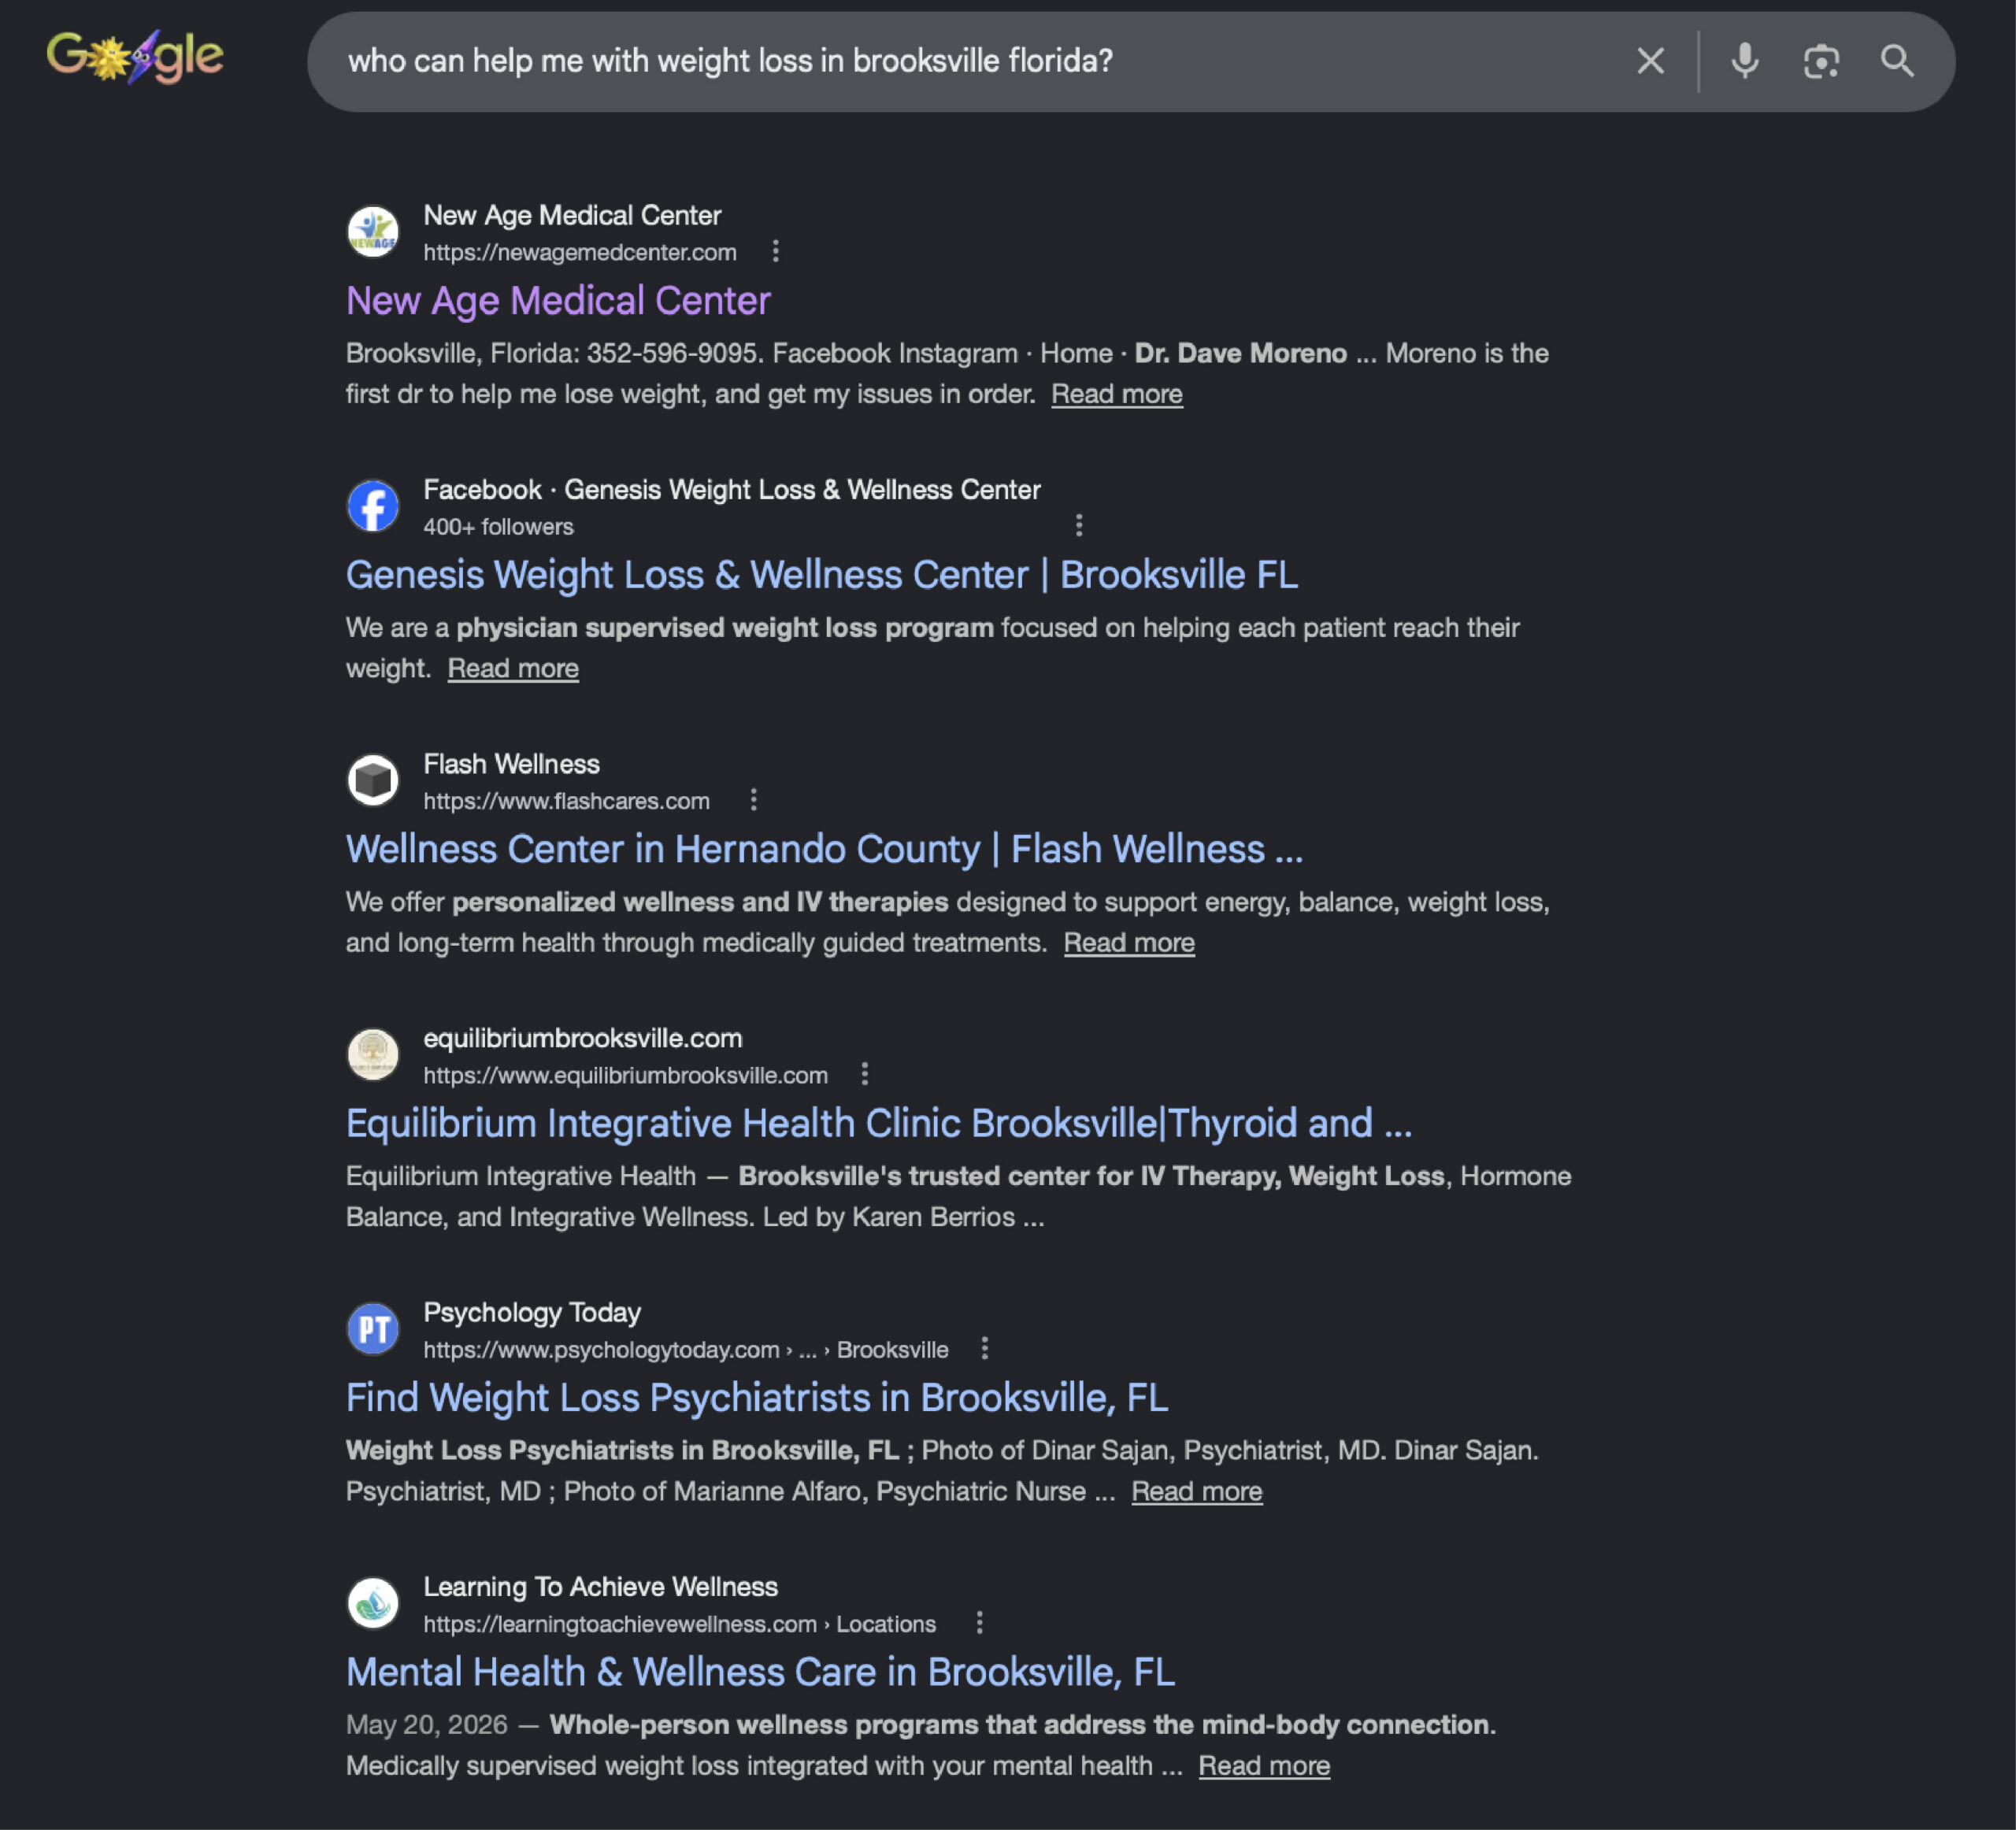Submit search with magnifying glass icon
The width and height of the screenshot is (2016, 1830).
(x=1897, y=61)
